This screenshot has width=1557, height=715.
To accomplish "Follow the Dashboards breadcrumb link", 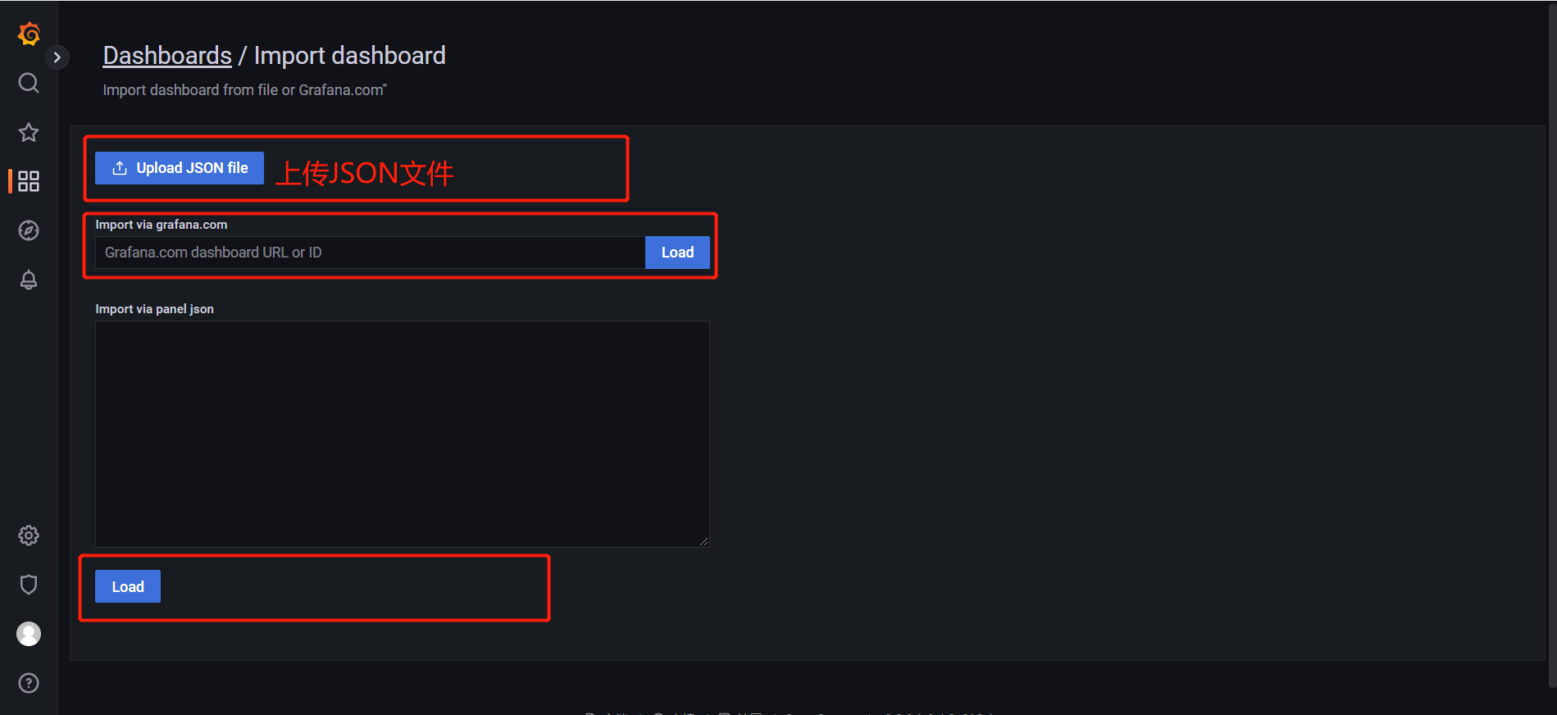I will (x=167, y=56).
